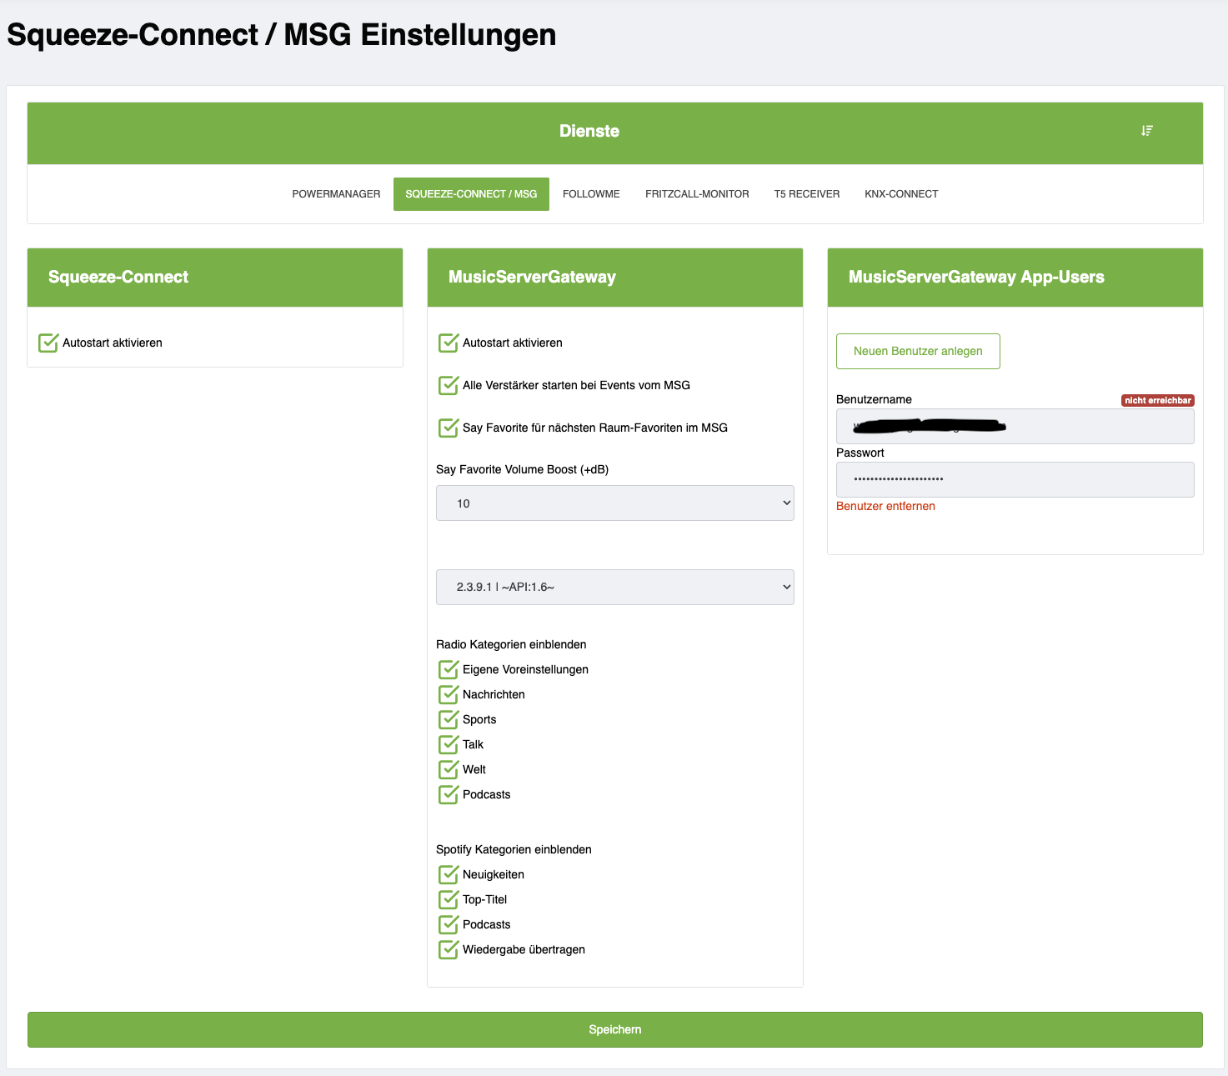Disable the Sports radio category

click(x=449, y=719)
